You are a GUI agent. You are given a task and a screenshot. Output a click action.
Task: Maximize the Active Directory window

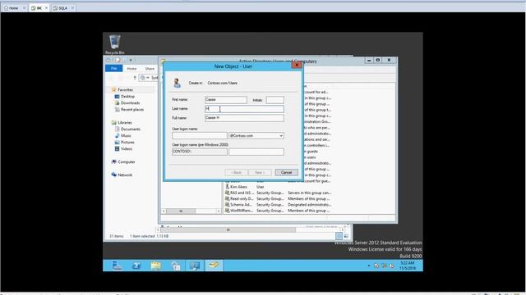[x=378, y=60]
